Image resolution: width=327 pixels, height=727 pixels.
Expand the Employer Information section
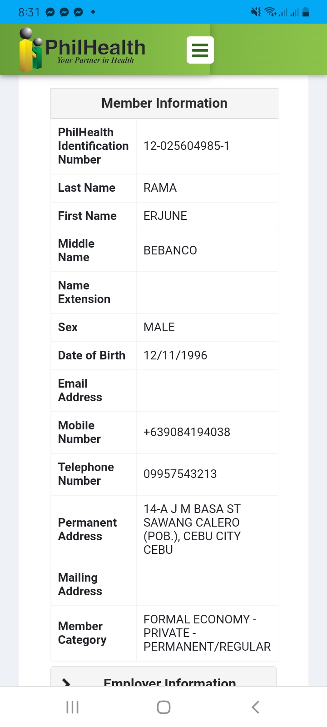click(x=169, y=680)
